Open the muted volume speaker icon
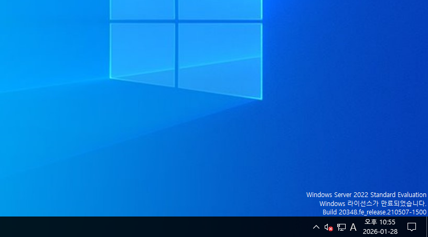Image resolution: width=428 pixels, height=237 pixels. (329, 227)
